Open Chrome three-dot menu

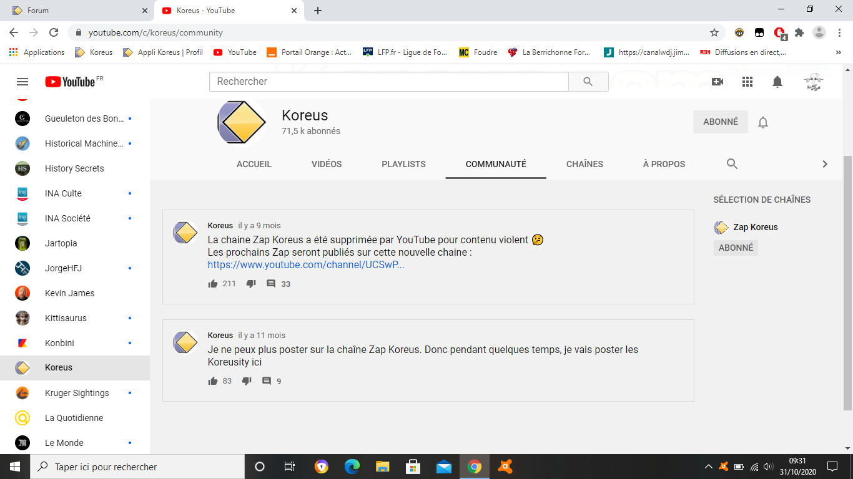[839, 32]
